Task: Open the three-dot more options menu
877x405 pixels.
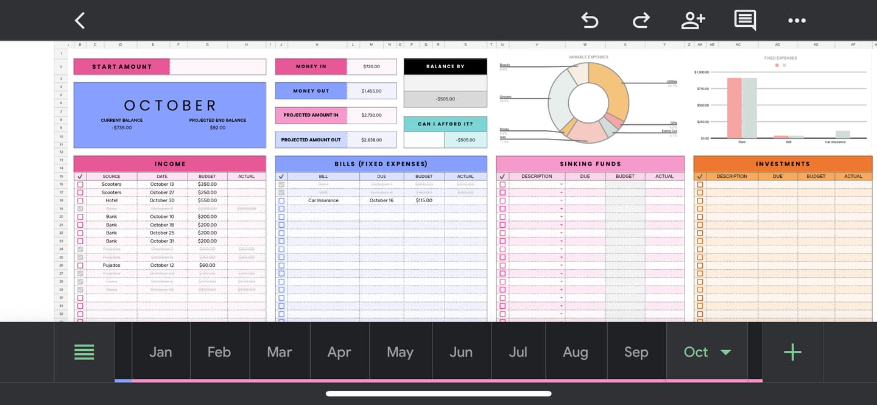Action: [x=797, y=20]
